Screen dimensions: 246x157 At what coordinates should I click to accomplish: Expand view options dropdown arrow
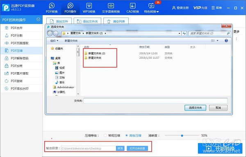(x=217, y=41)
